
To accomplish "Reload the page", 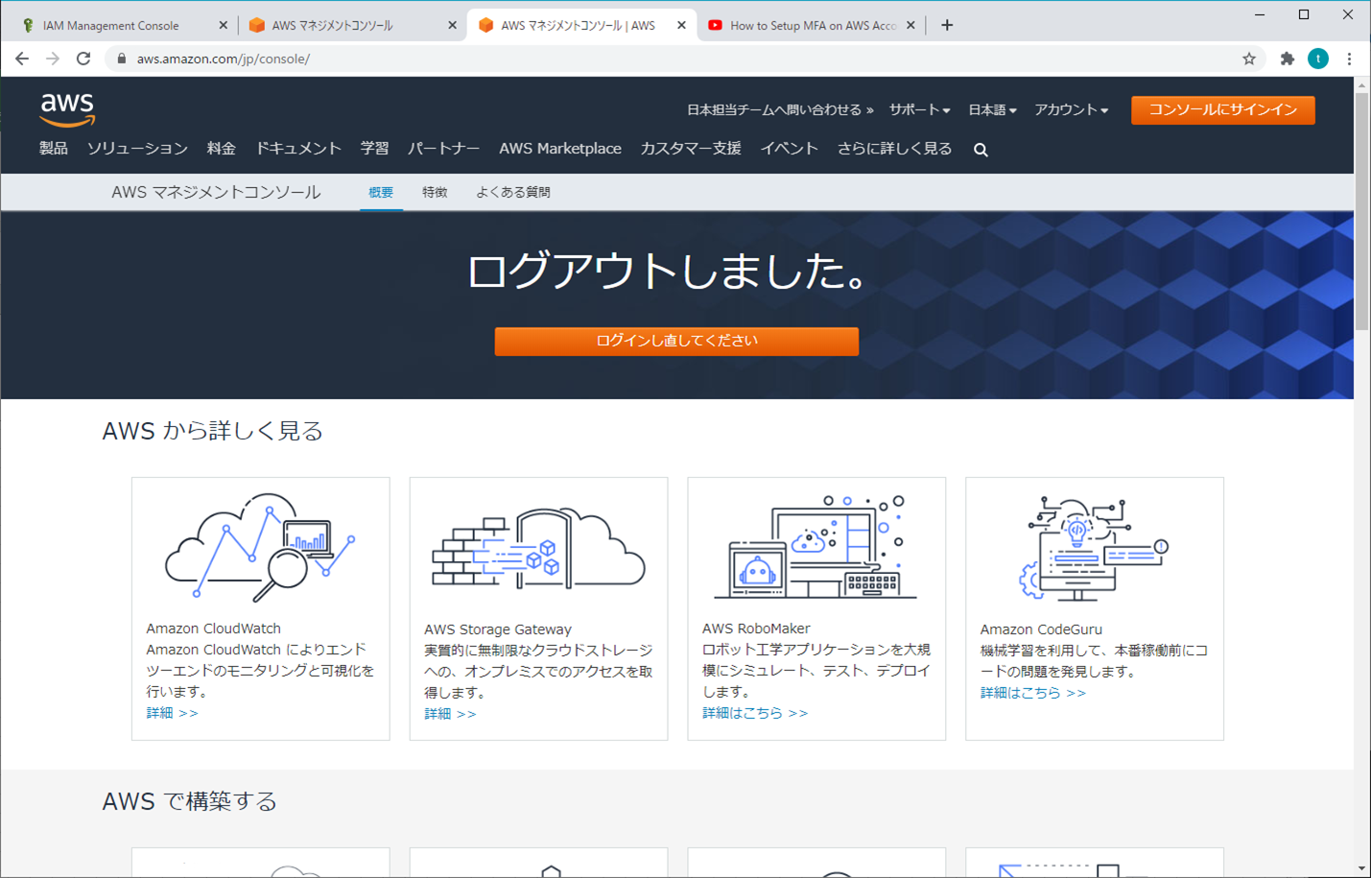I will pos(83,59).
